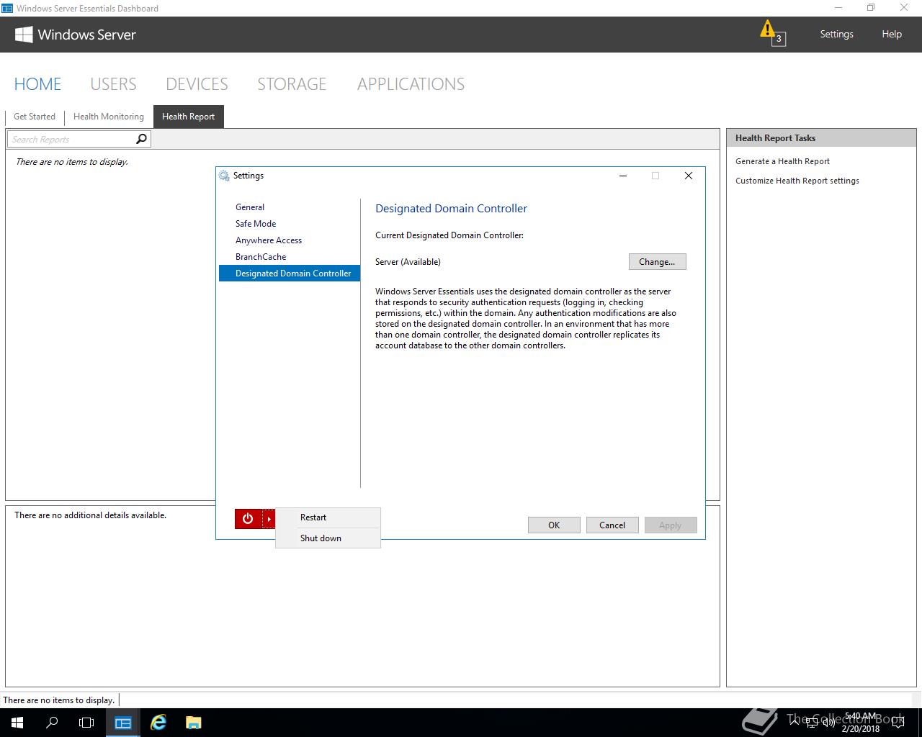Screen dimensions: 922x737
Task: Switch to the STORAGE section
Action: (x=292, y=84)
